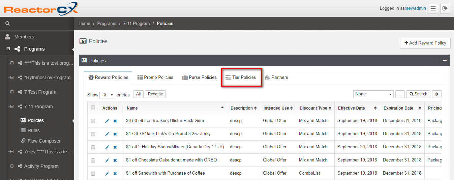Delete the $1 off Chocolate Cake donut policy
This screenshot has width=454, height=180.
click(x=115, y=160)
